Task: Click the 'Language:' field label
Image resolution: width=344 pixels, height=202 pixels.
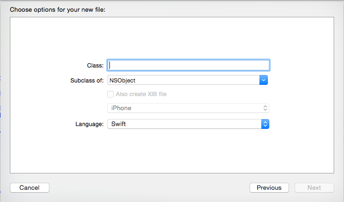Action: (89, 124)
